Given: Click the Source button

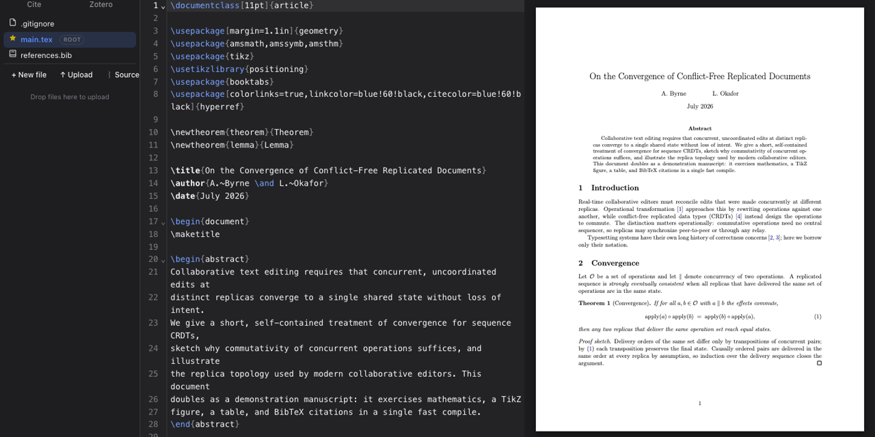Looking at the screenshot, I should pyautogui.click(x=123, y=75).
